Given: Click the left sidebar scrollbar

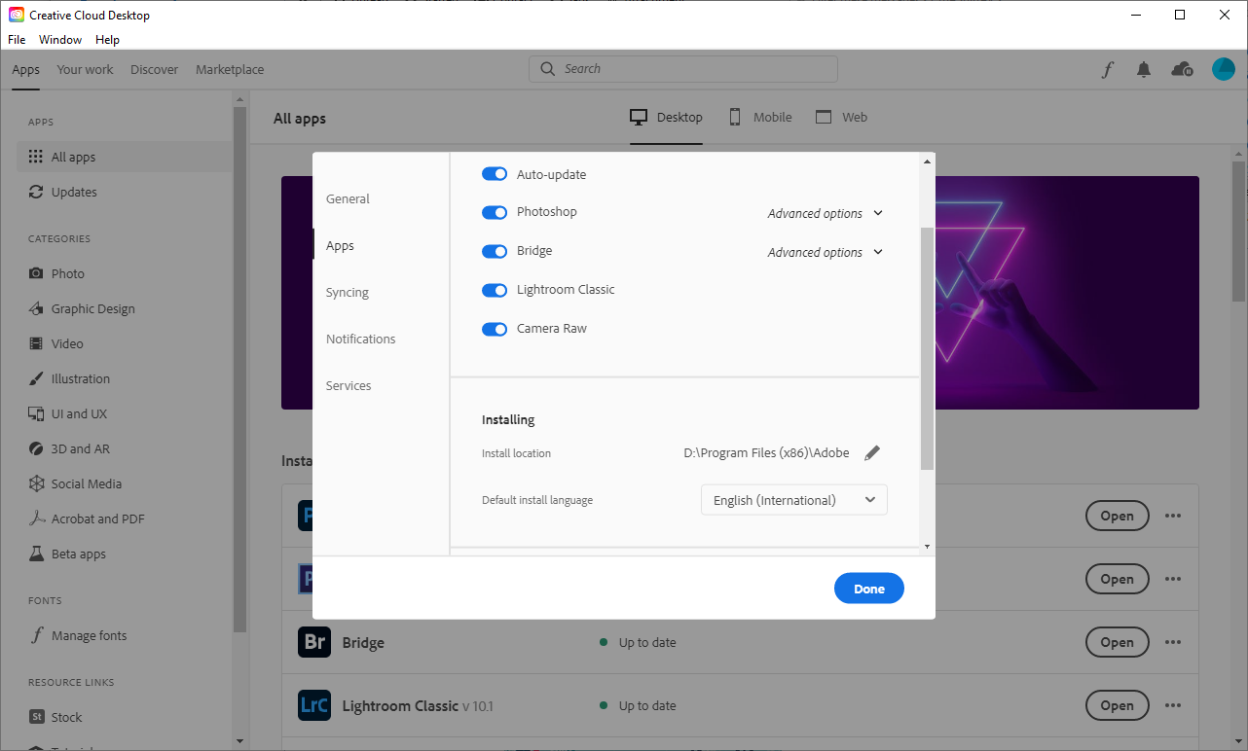Looking at the screenshot, I should [x=240, y=370].
